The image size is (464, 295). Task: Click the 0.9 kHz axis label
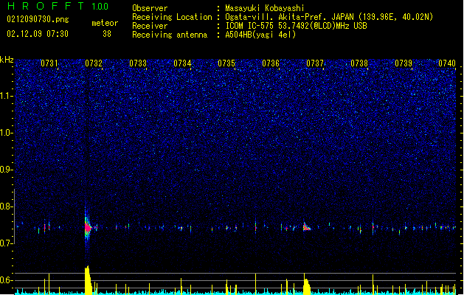[x=7, y=170]
